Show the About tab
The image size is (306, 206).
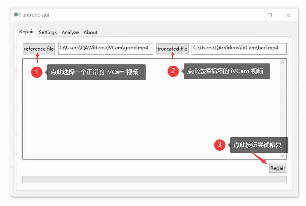pyautogui.click(x=90, y=32)
